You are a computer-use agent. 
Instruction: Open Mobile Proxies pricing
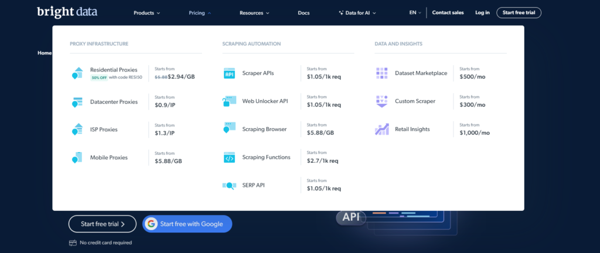click(108, 158)
